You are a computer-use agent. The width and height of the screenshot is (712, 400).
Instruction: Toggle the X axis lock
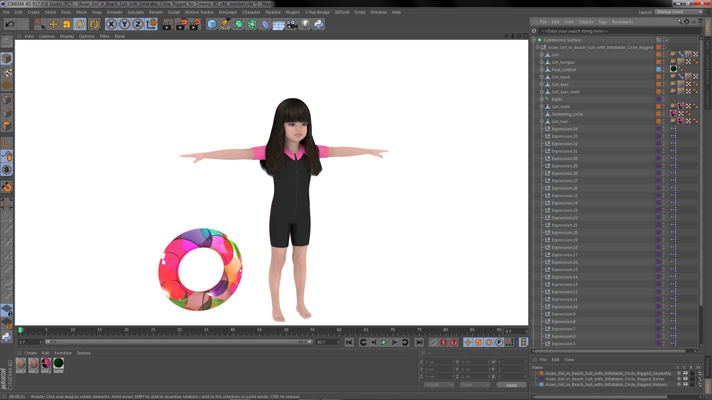click(x=111, y=24)
